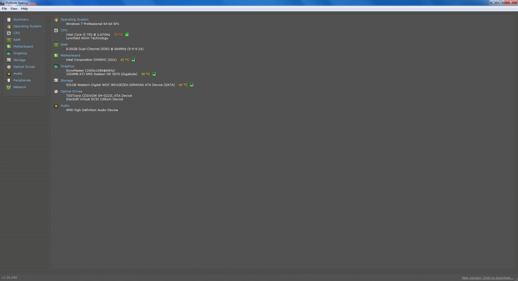Click the Motherboard sidebar icon
The height and width of the screenshot is (281, 518).
click(9, 47)
